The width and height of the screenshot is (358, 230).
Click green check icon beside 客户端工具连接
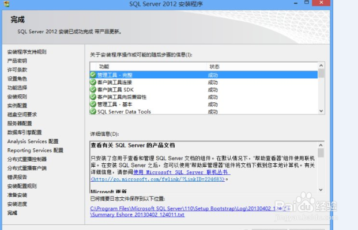[93, 82]
